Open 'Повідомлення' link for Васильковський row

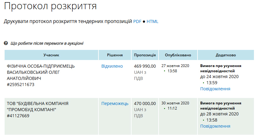point(215,89)
